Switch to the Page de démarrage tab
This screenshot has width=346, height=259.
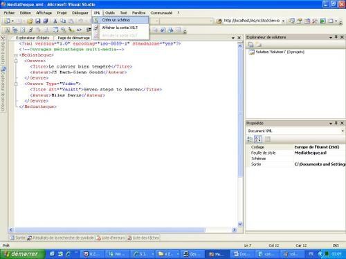73,38
